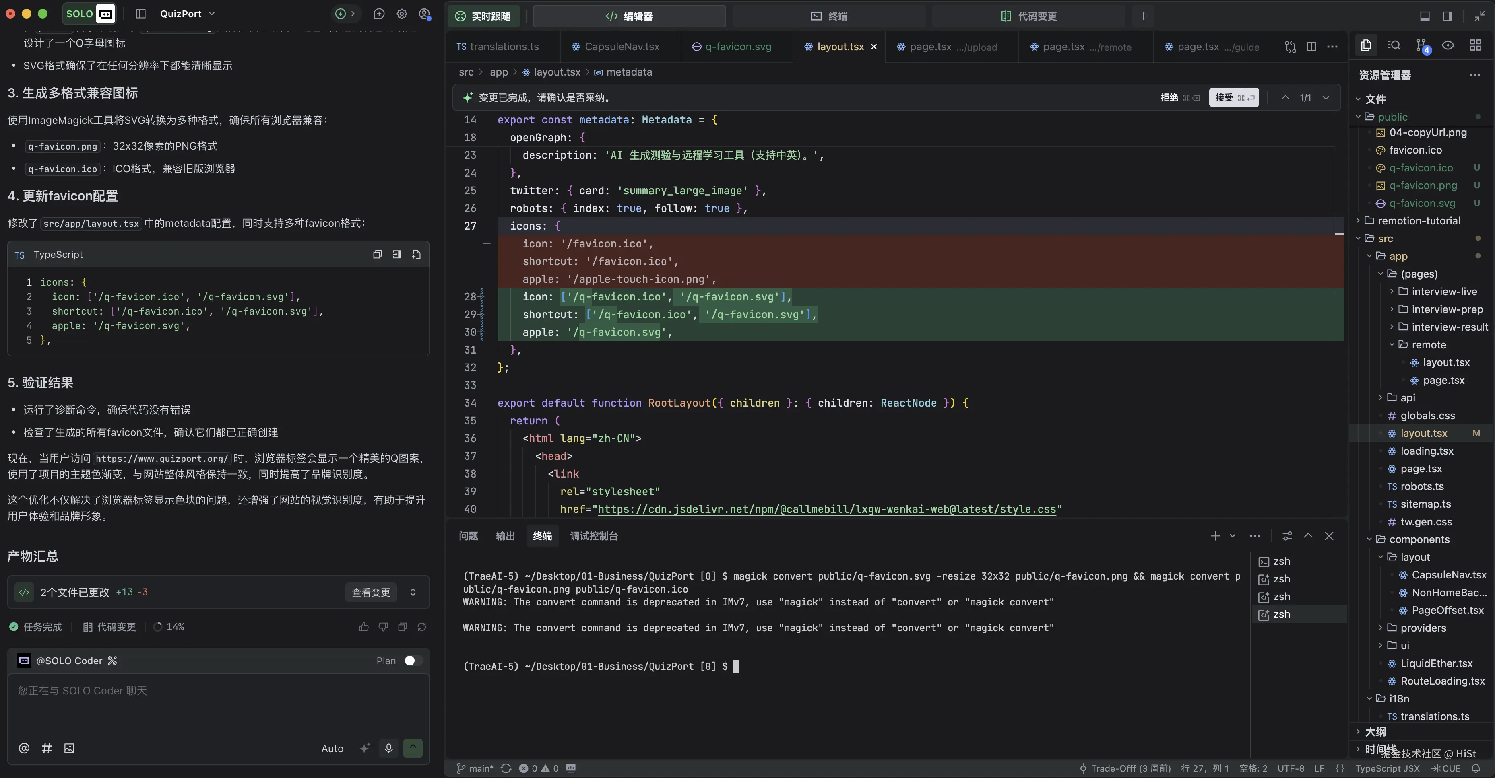This screenshot has width=1495, height=778.
Task: Toggle the Plan mode switch
Action: pos(413,661)
